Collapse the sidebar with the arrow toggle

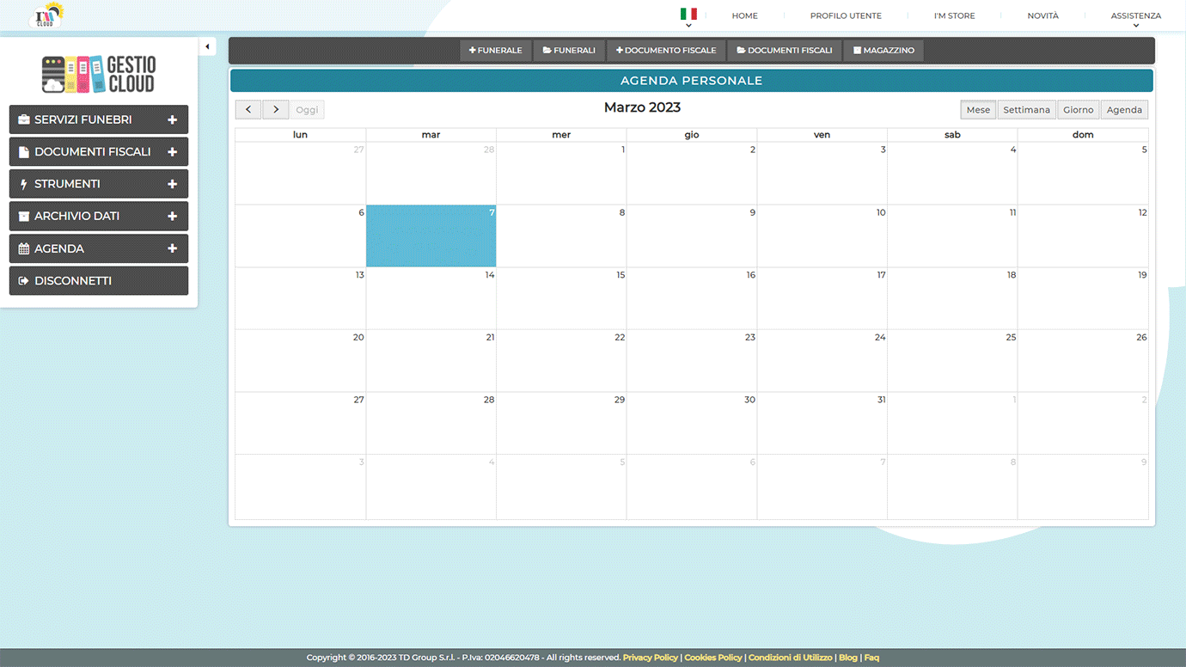[x=207, y=46]
